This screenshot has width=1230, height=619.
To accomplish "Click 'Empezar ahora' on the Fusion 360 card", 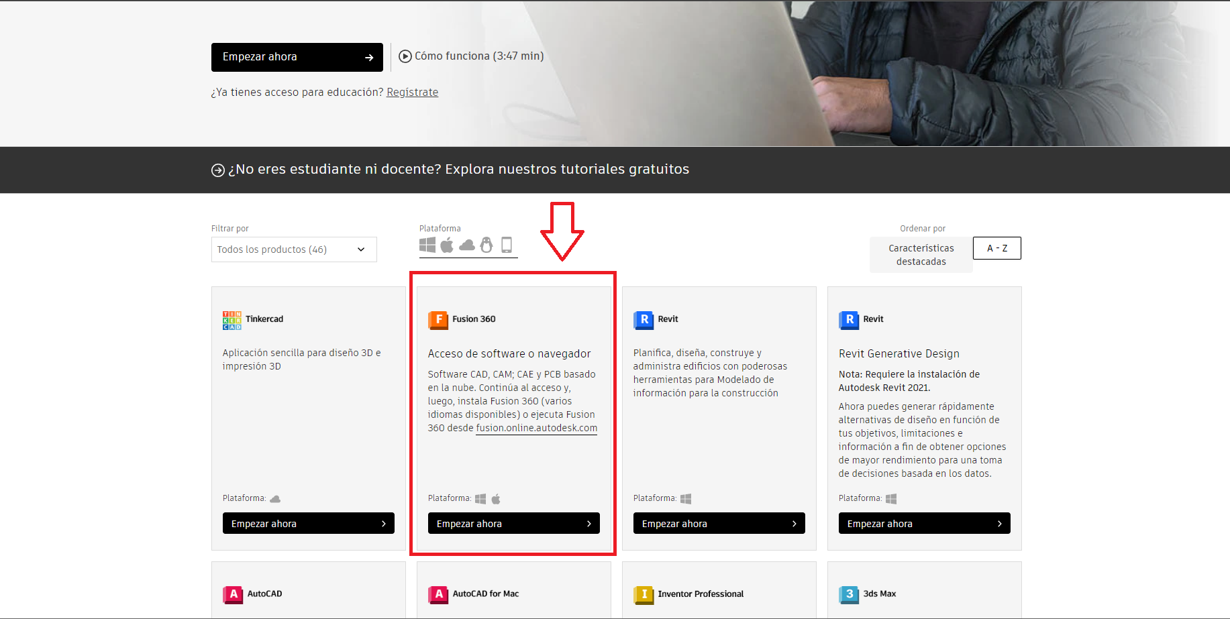I will (514, 524).
